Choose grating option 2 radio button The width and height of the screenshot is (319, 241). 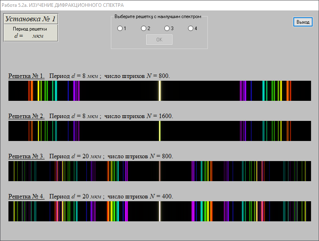[143, 29]
